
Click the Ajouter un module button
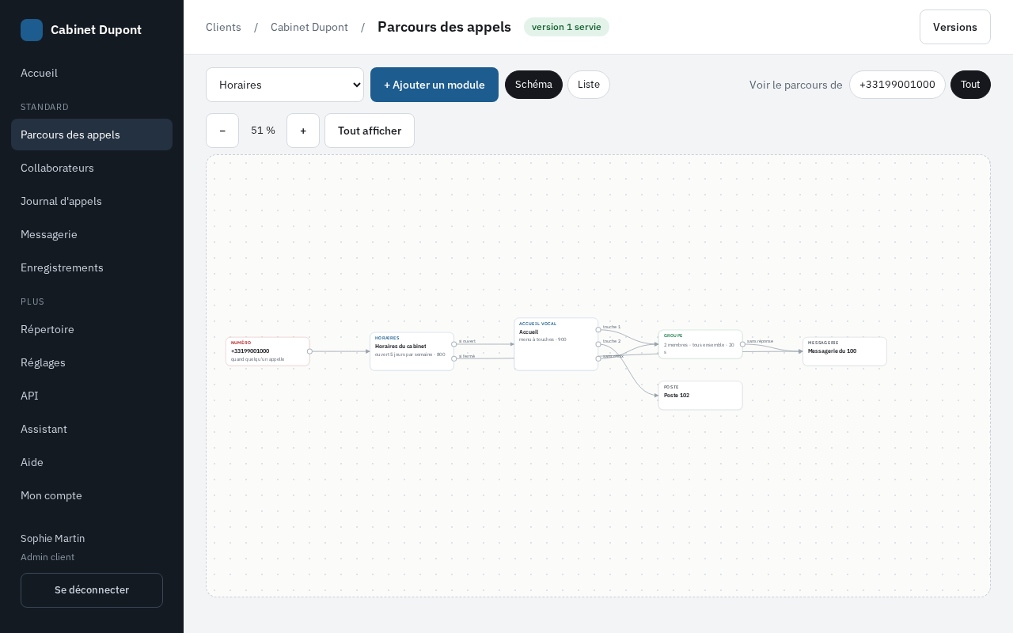434,85
